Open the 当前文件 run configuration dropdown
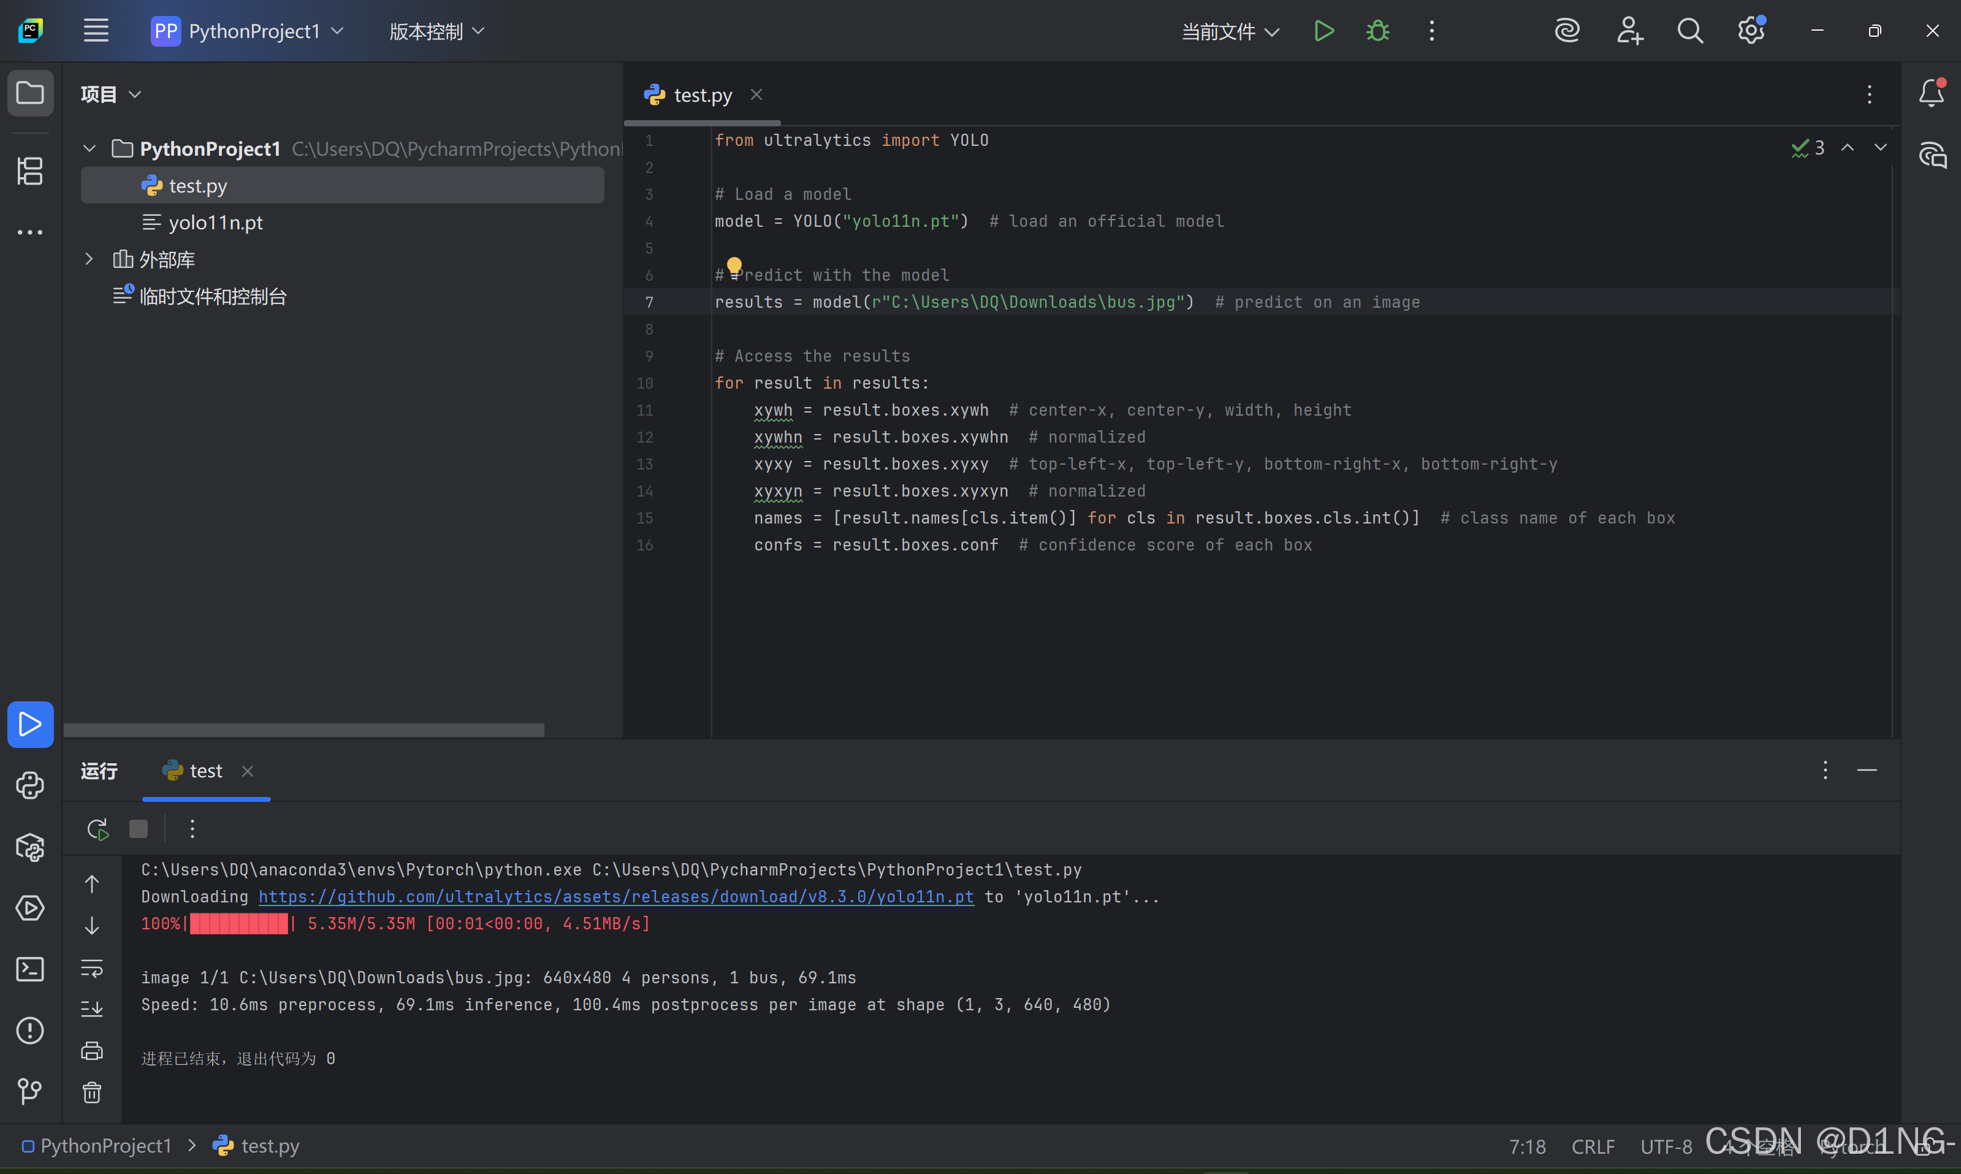1961x1174 pixels. [1229, 32]
